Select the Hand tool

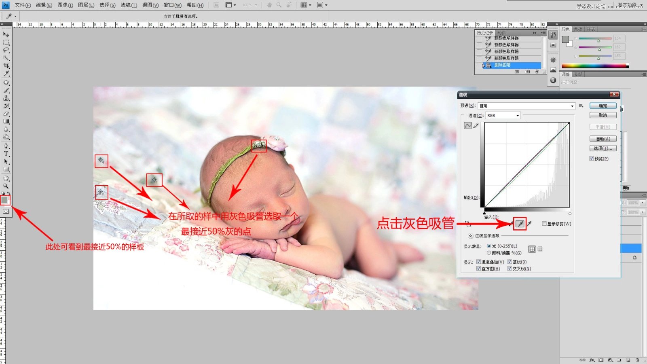(6, 178)
